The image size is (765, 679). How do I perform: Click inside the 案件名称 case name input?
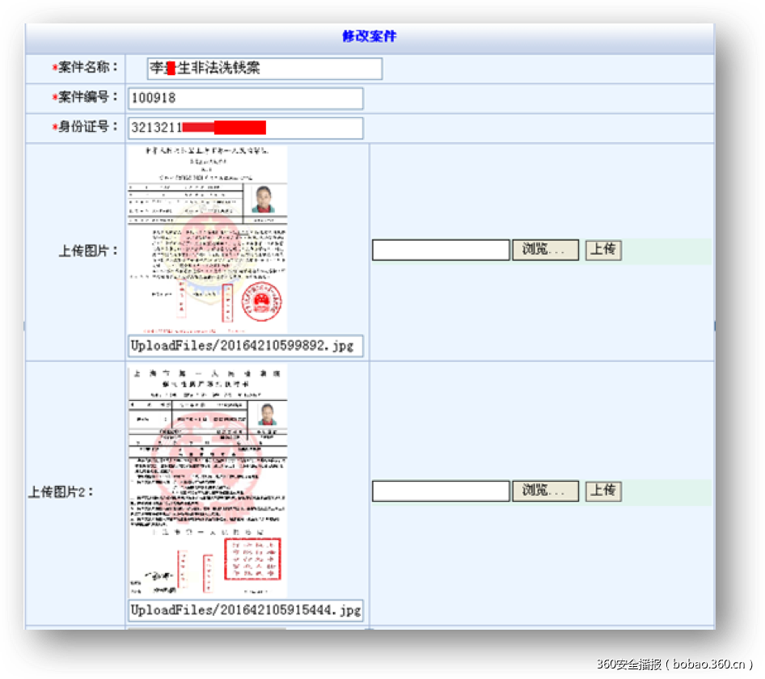pos(263,69)
